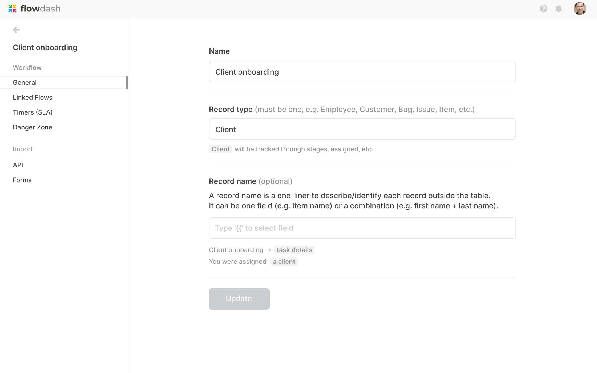Click the back arrow icon
The image size is (597, 373).
click(16, 30)
